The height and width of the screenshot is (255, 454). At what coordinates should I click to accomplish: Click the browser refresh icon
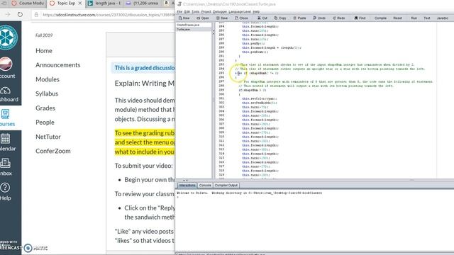[20, 14]
